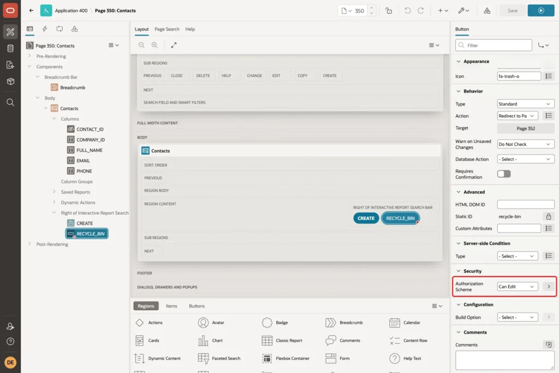Viewport: 559px width, 373px height.
Task: Open the Action Redirect to Page dropdown
Action: coord(518,116)
